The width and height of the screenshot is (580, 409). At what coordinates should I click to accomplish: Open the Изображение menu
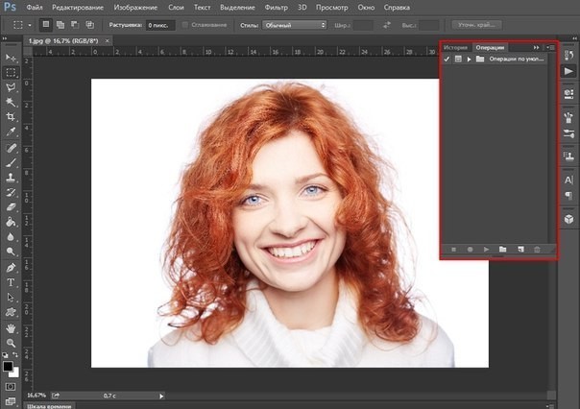(135, 7)
